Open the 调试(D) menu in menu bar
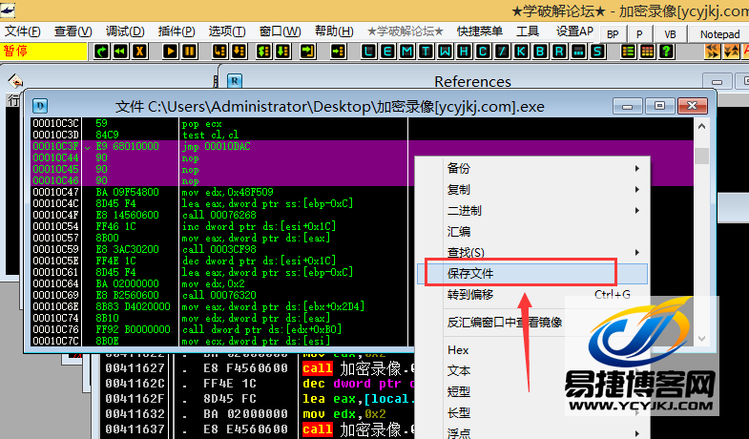Viewport: 749px width, 439px height. 124,31
